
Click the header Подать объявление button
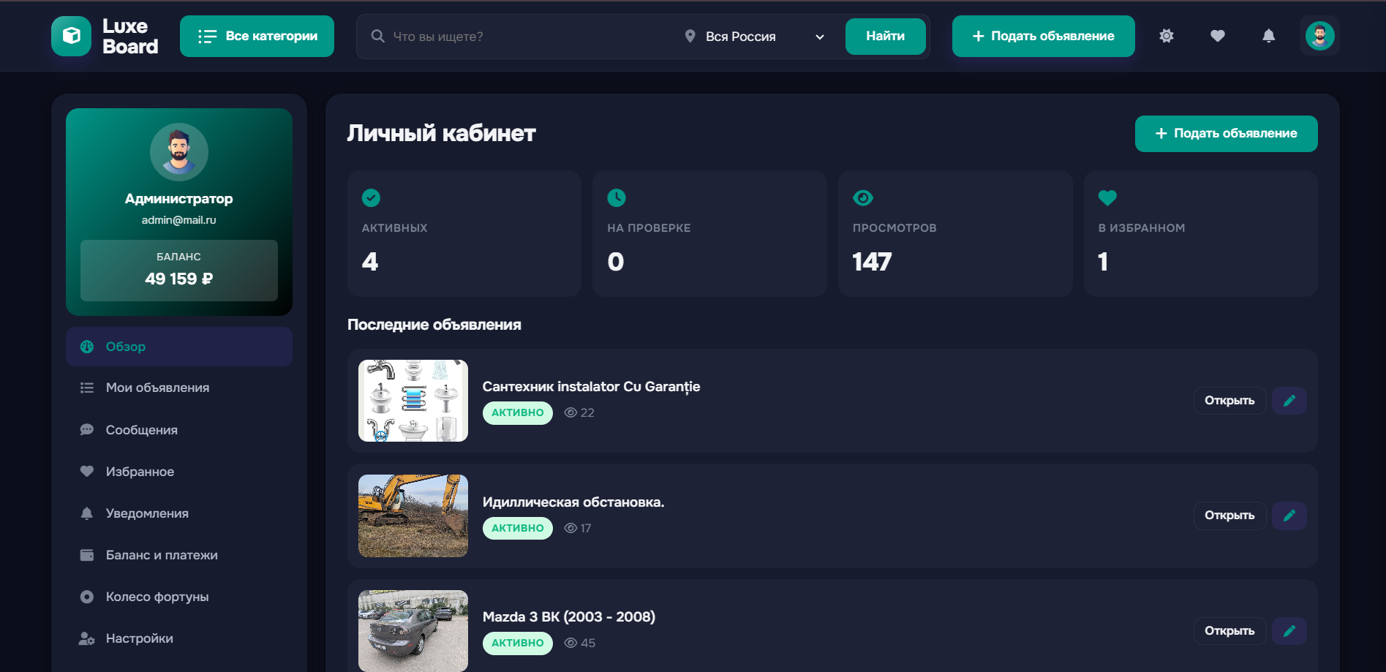pos(1043,36)
